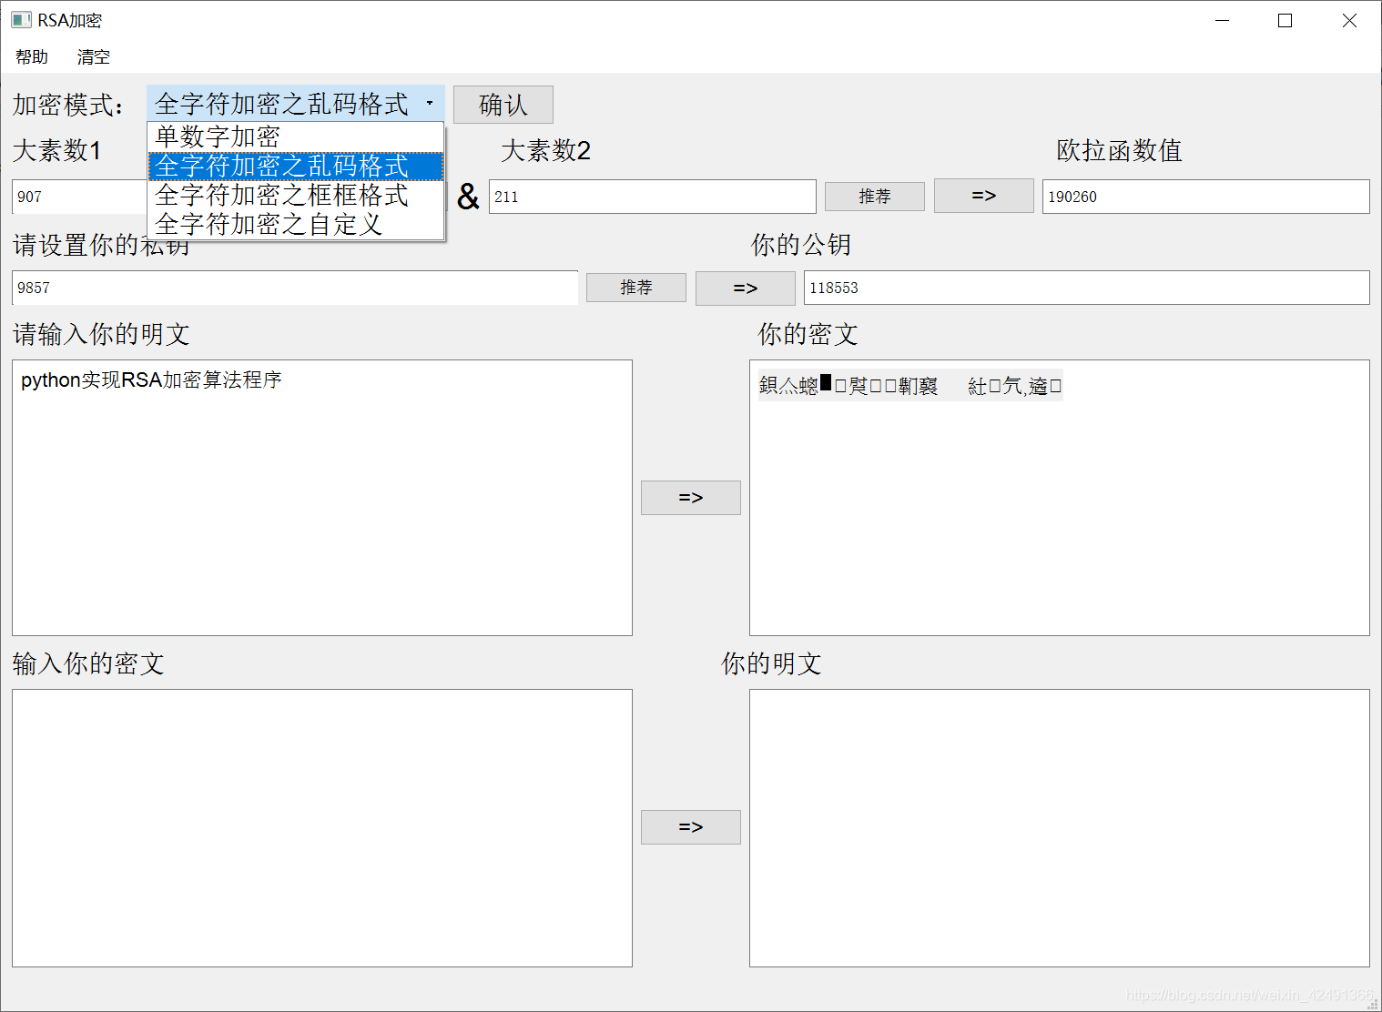Focus the 大素数1 field containing 907
Screen dimensions: 1382x1012
click(80, 197)
